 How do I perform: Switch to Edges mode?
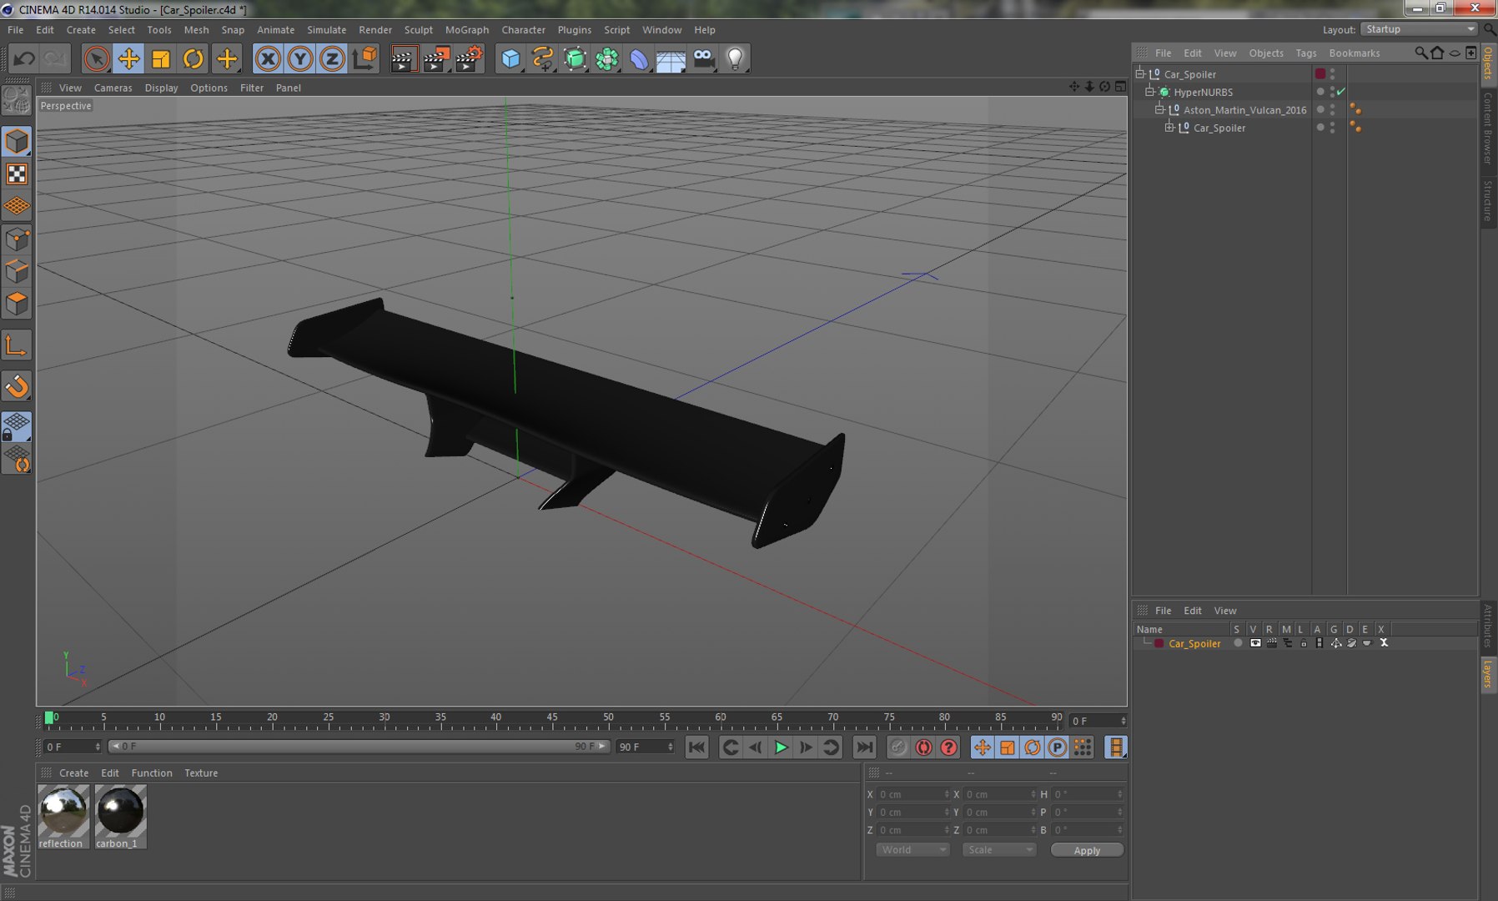click(x=17, y=272)
